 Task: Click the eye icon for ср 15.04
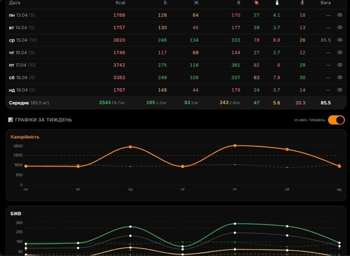340,40
